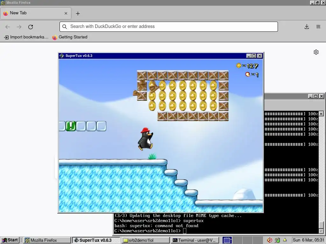Image resolution: width=326 pixels, height=244 pixels.
Task: Click the green grass tuft on snow
Action: (x=152, y=156)
